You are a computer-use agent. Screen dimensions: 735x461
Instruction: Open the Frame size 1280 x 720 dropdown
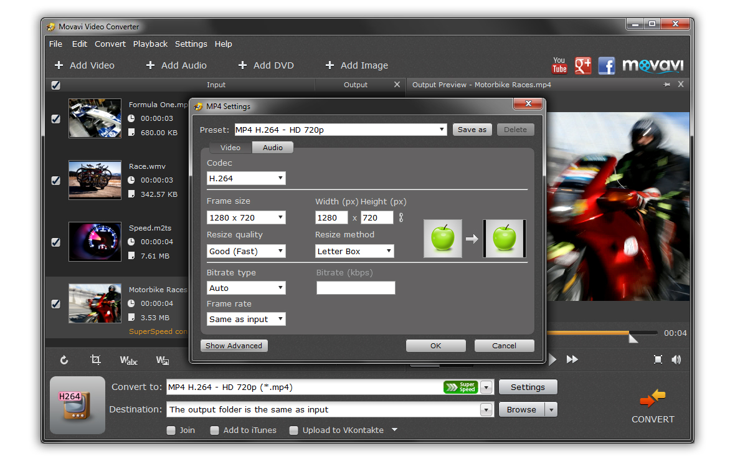click(246, 217)
